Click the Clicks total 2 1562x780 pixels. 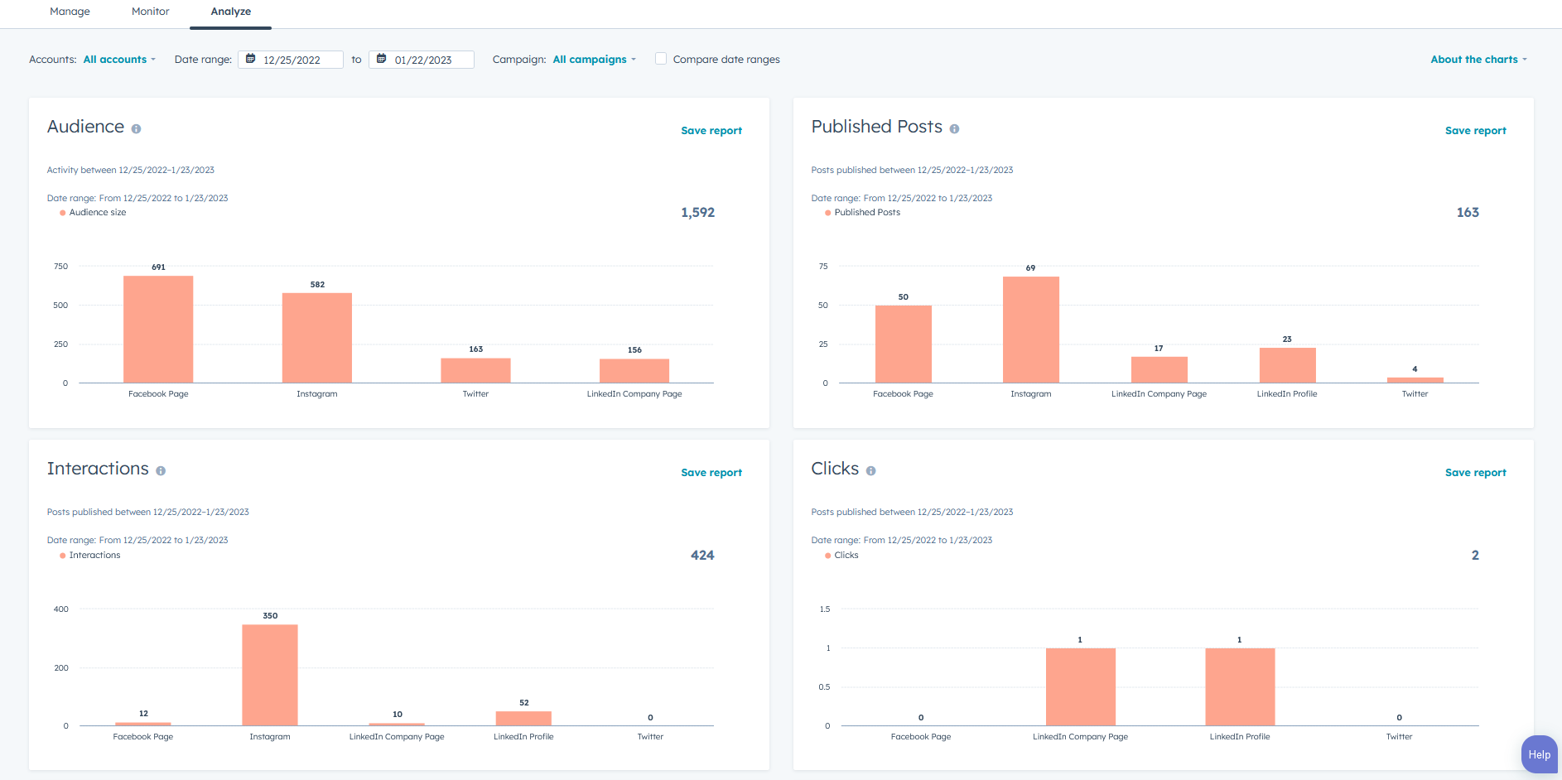coord(1475,556)
